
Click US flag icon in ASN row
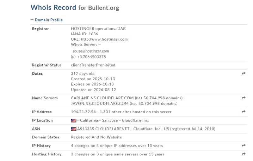tap(74, 129)
